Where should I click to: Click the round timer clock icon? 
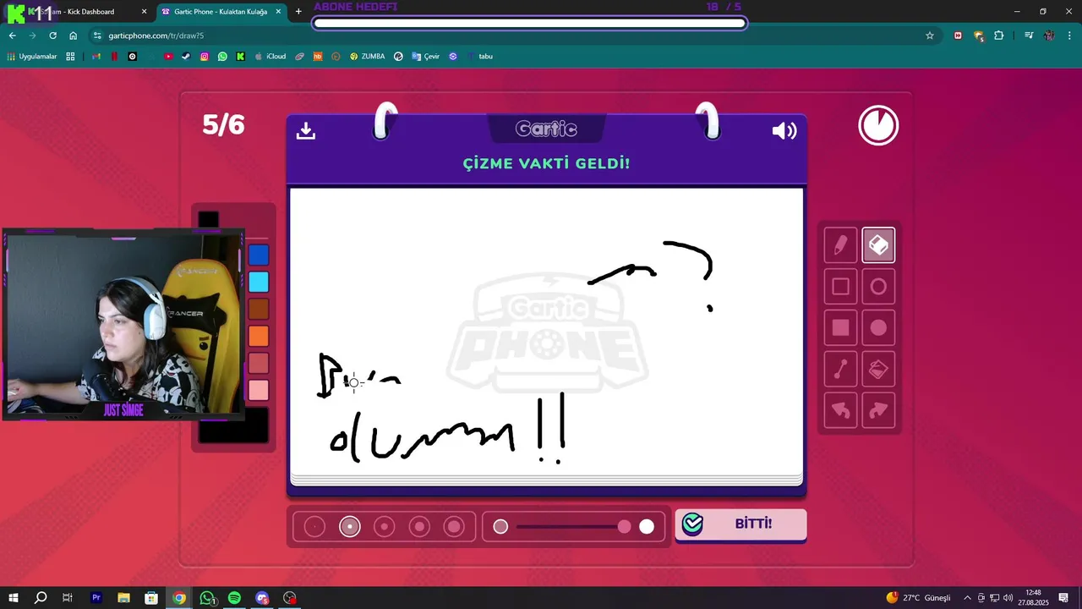878,126
